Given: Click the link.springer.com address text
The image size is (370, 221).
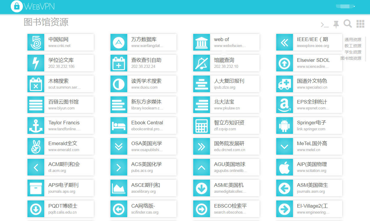Looking at the screenshot, I should pyautogui.click(x=311, y=129).
